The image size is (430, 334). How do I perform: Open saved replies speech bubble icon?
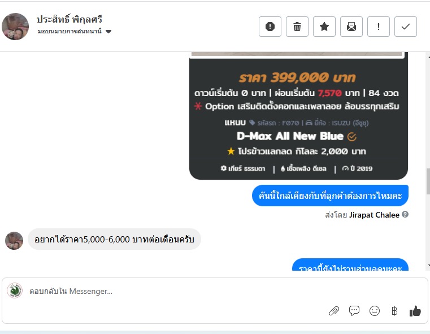(x=354, y=311)
